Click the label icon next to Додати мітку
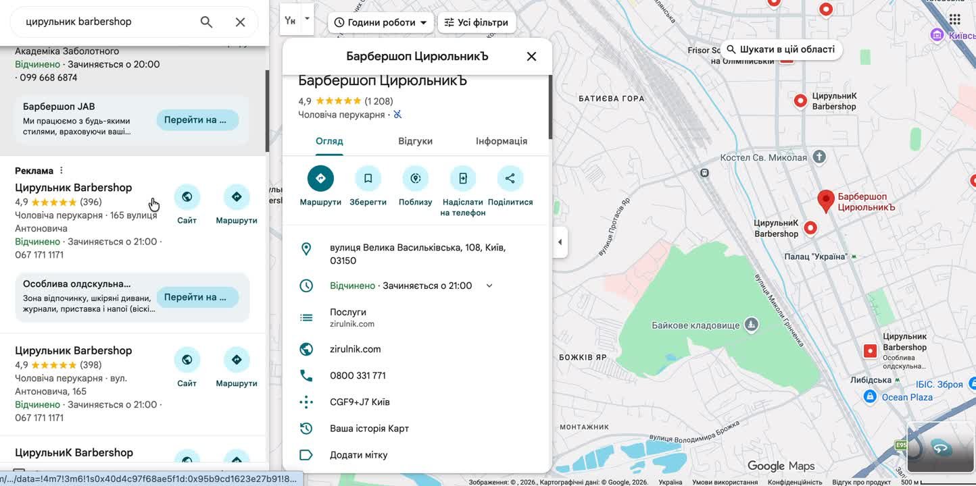 click(x=306, y=455)
